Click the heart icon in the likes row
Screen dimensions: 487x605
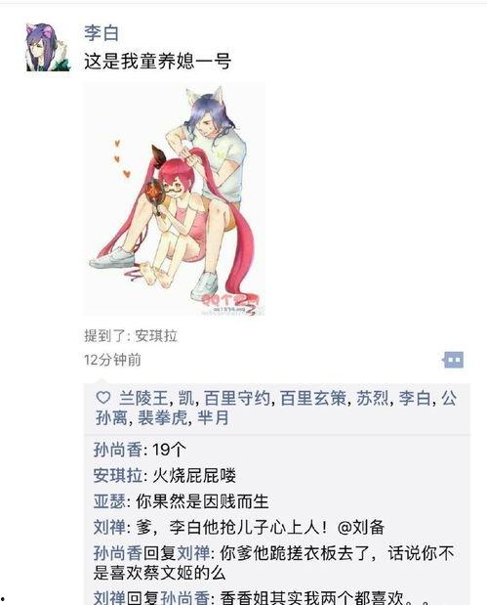point(102,398)
